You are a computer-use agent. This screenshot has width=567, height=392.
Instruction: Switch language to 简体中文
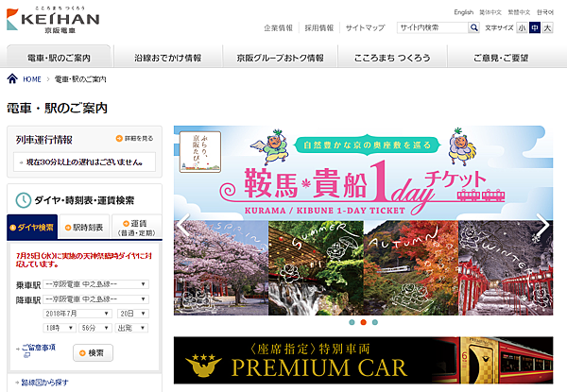click(490, 12)
